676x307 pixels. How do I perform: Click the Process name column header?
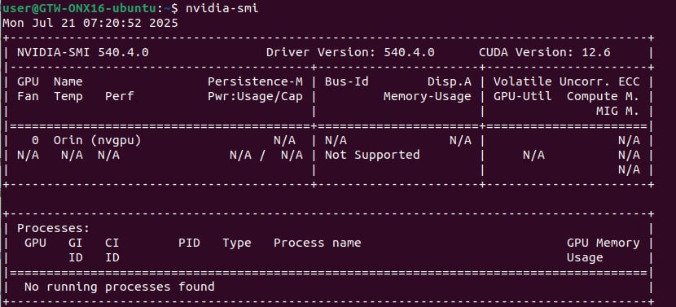click(x=318, y=243)
